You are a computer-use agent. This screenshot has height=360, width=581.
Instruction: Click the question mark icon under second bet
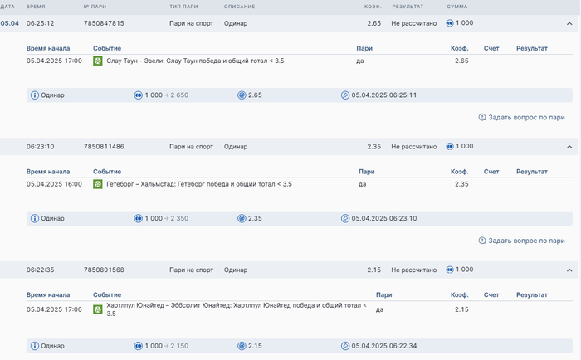[482, 241]
